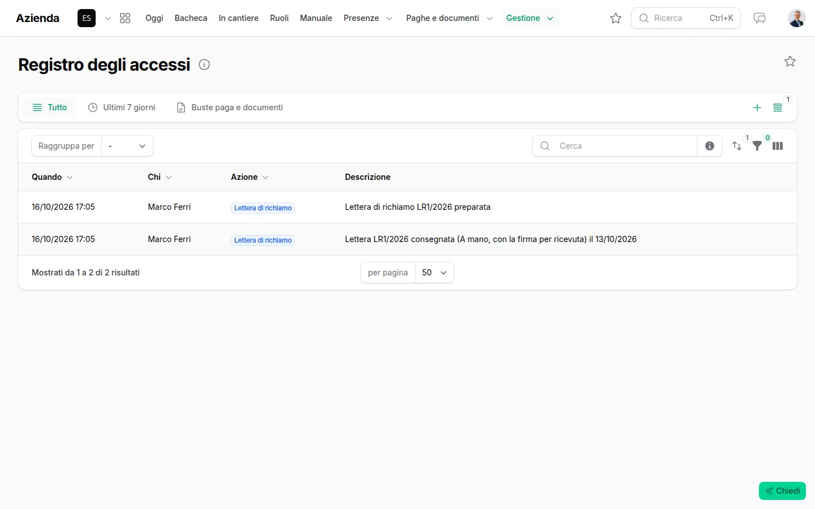Screen dimensions: 815x509
Task: Click the search info icon
Action: 710,146
